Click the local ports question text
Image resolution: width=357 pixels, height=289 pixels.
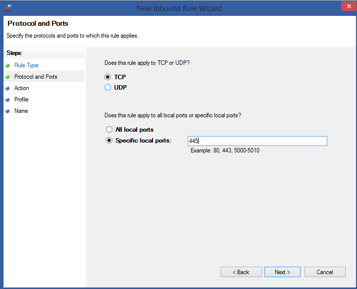click(173, 115)
